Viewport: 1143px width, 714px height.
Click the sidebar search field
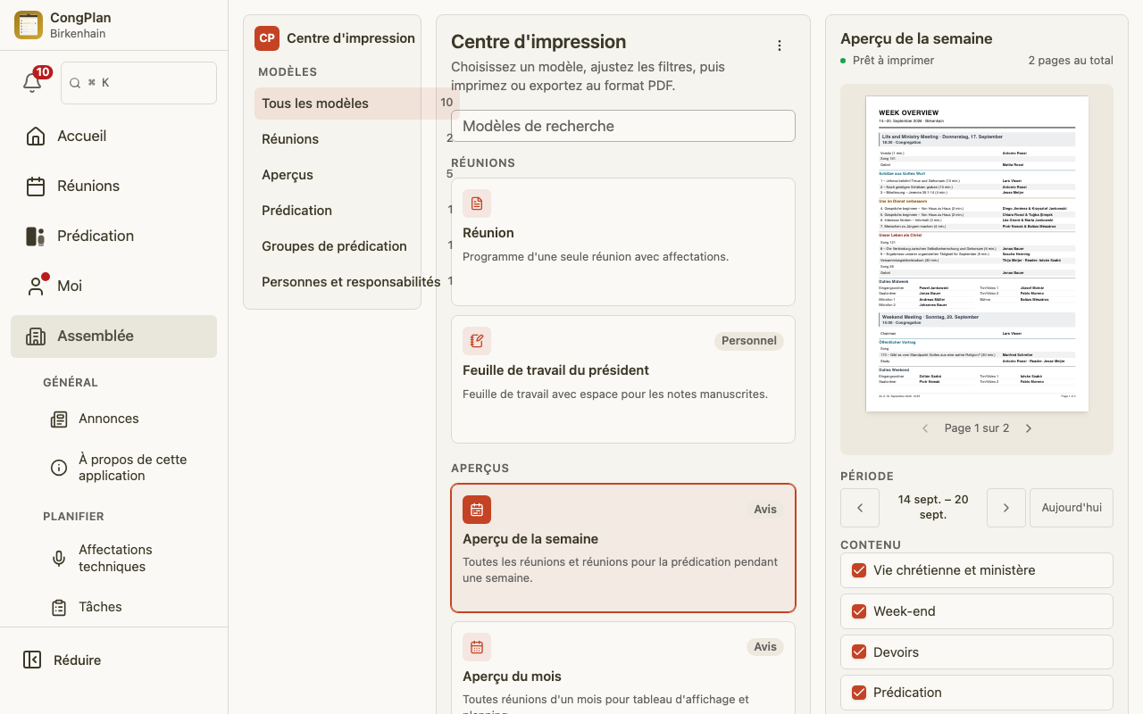click(x=138, y=83)
